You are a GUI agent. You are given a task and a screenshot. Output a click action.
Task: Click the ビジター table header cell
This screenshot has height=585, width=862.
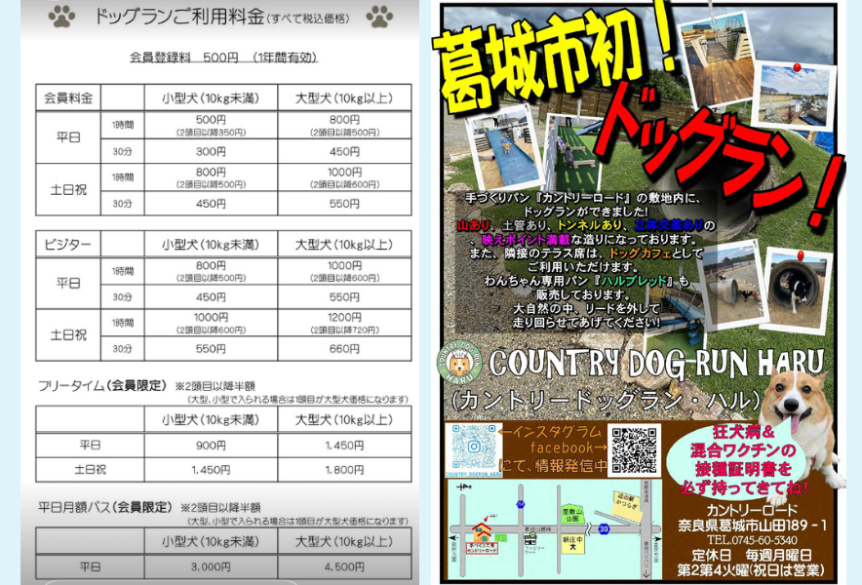(68, 244)
